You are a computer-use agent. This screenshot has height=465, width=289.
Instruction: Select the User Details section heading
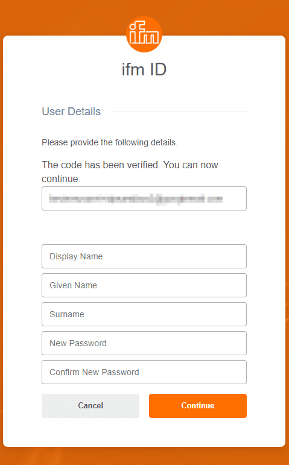coord(71,112)
